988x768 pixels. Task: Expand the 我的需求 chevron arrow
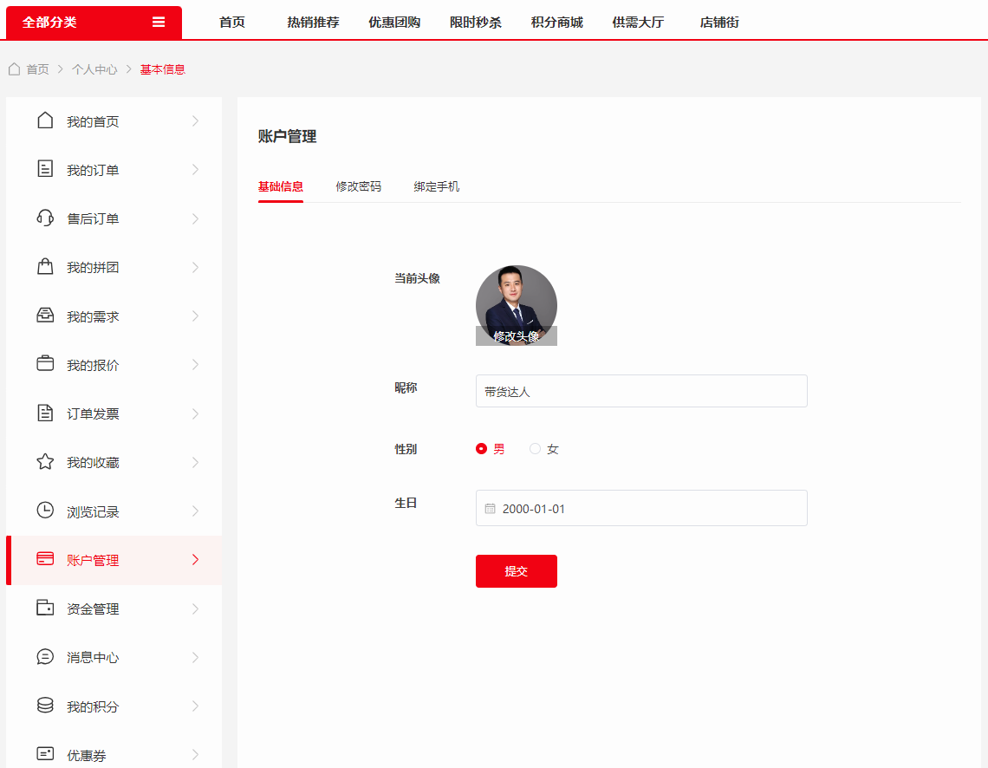pyautogui.click(x=195, y=316)
